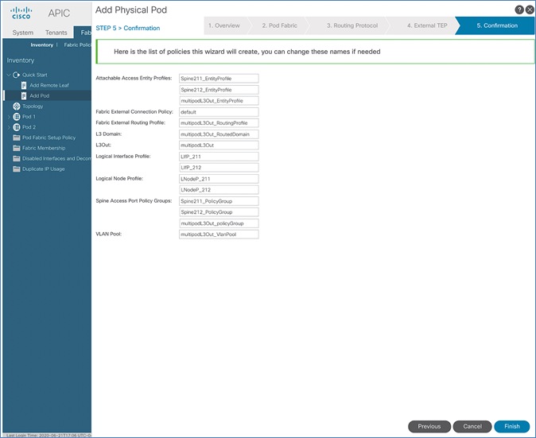536x438 pixels.
Task: Edit the Spine212_PolicyGroup field
Action: [x=219, y=212]
